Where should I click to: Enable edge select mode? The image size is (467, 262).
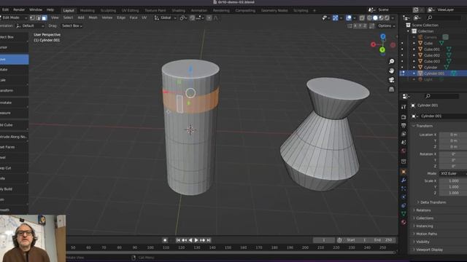[x=38, y=17]
